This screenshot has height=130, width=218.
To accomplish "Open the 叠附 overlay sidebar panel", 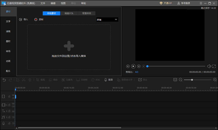I will (x=8, y=41).
